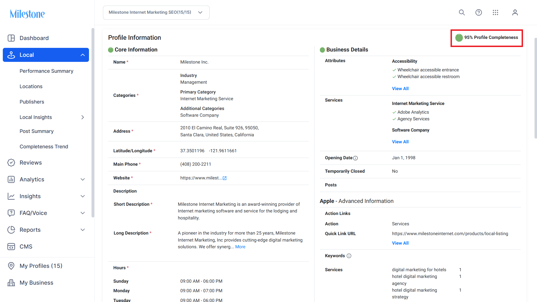537x302 pixels.
Task: Click the green Profile Completeness indicator dot
Action: click(x=459, y=38)
